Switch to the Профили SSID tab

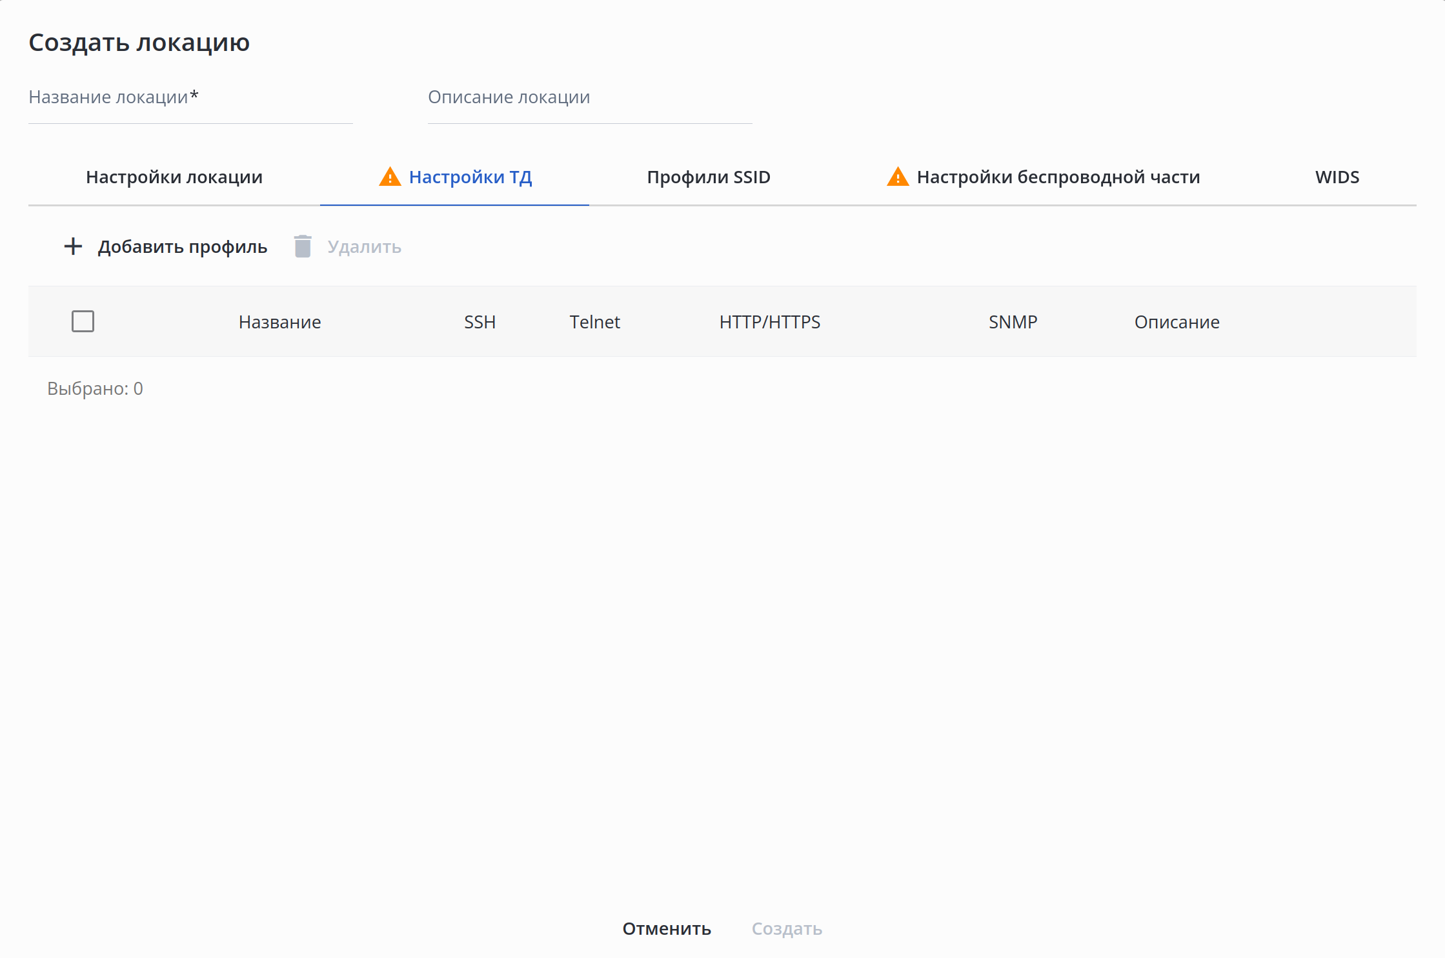click(709, 177)
